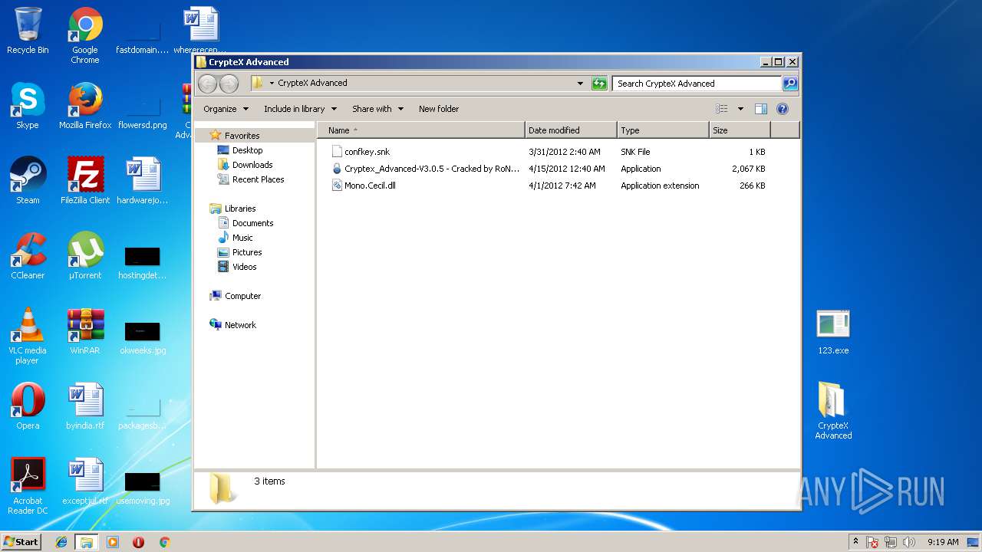Screen dimensions: 982x552
Task: Click the volume speaker tray icon
Action: tap(909, 542)
